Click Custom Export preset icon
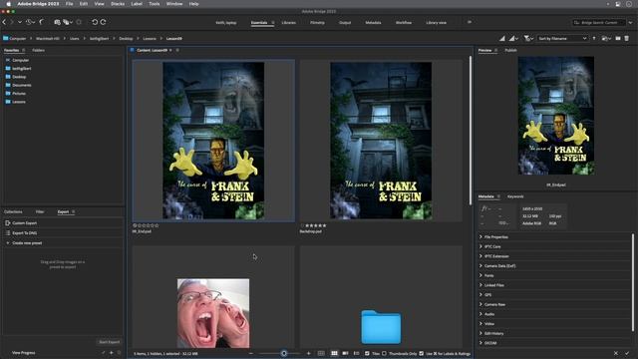This screenshot has height=359, width=638. point(8,223)
